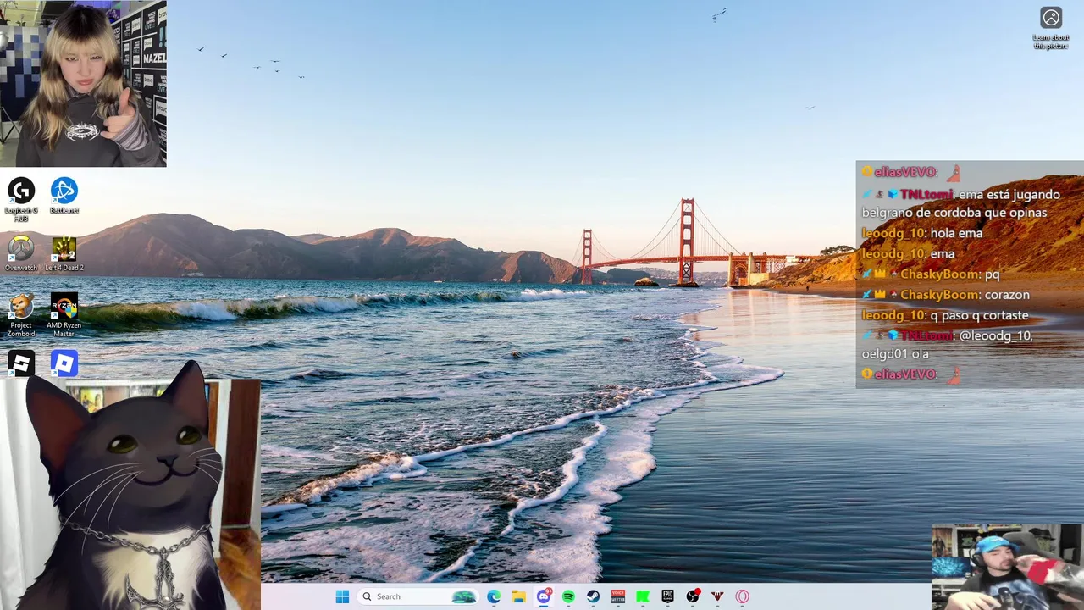Open Voicemeeter from the taskbar

click(x=618, y=596)
